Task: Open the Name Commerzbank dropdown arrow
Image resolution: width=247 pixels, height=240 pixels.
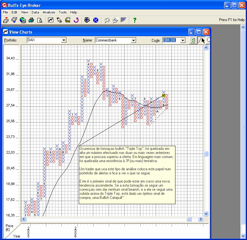Action: coord(133,41)
